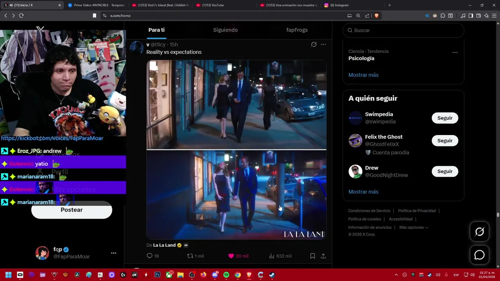
Task: Retweet the post showing 1 mil reposts
Action: (195, 256)
